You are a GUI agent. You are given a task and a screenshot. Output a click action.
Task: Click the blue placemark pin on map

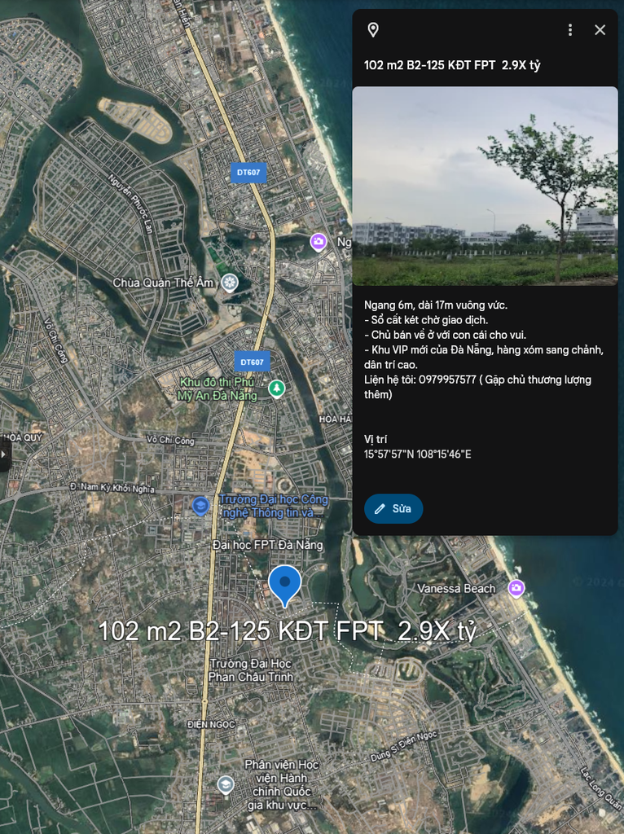coord(284,585)
